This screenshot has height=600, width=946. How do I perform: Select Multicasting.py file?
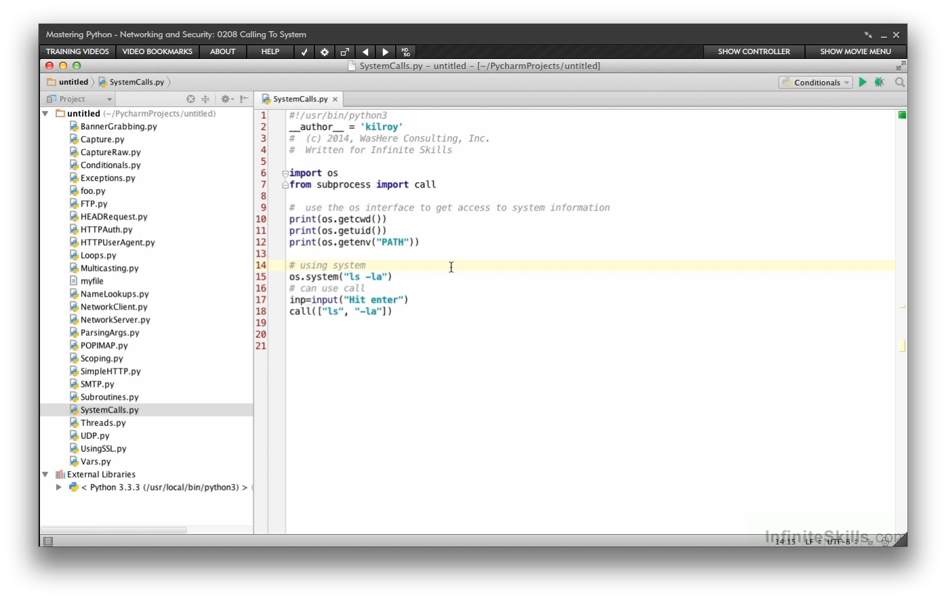point(109,268)
